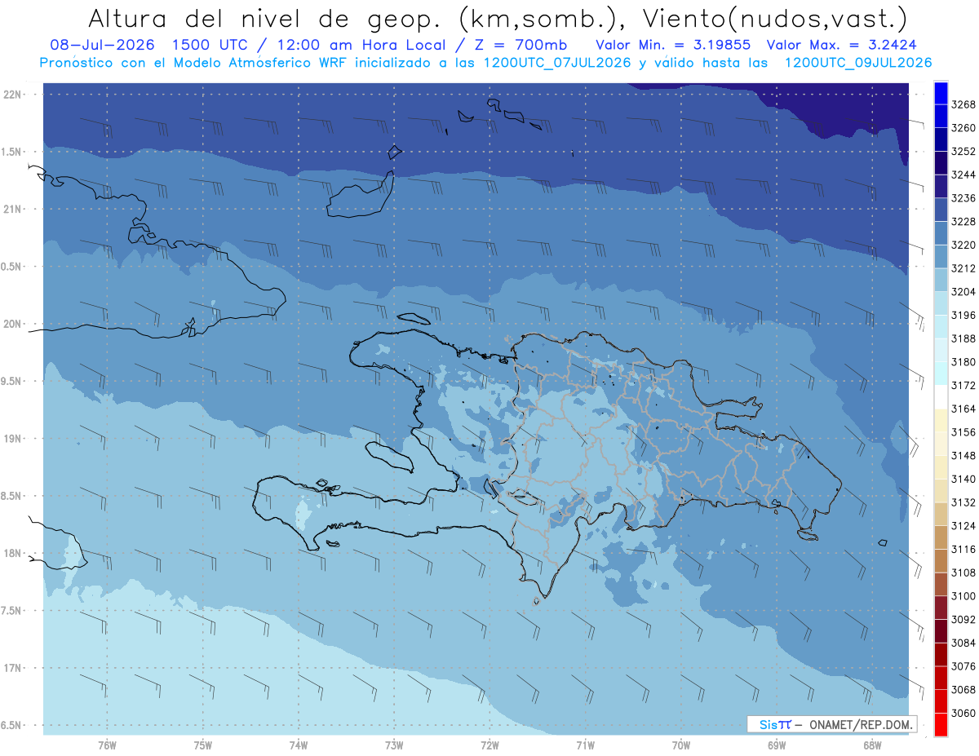Click the colorbar value '3188'

point(963,338)
